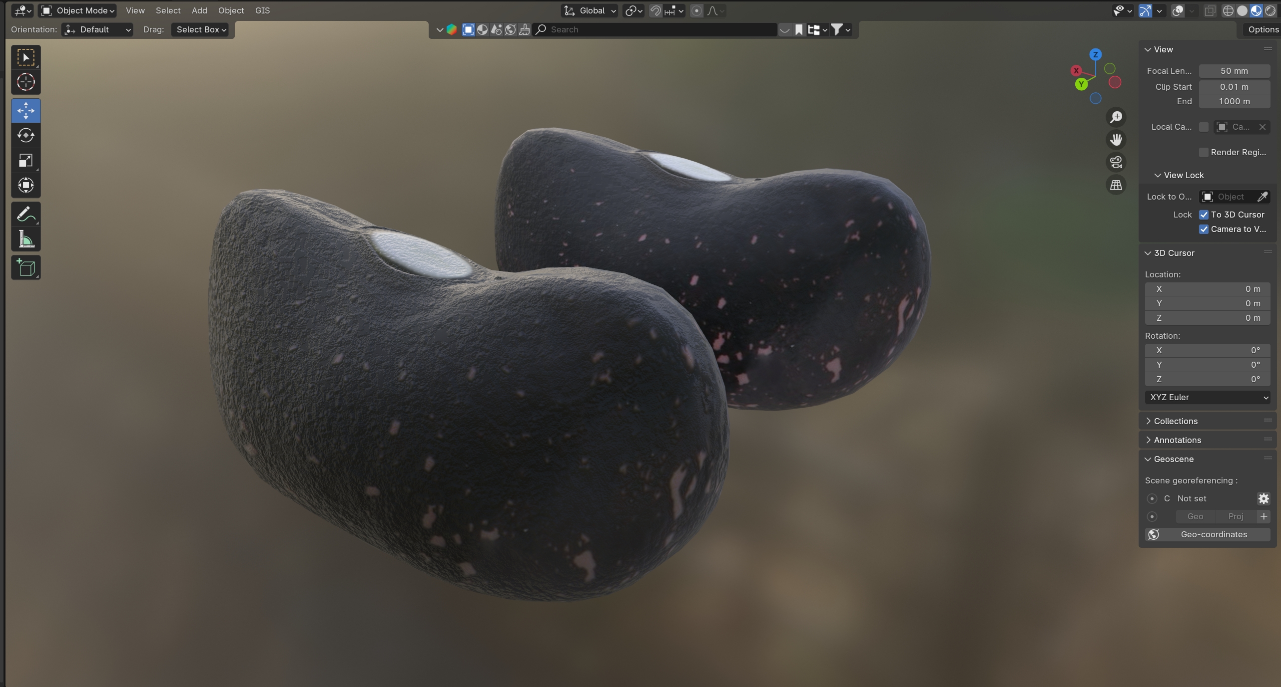Viewport: 1281px width, 687px height.
Task: Choose the Annotate pencil tool
Action: 25,215
